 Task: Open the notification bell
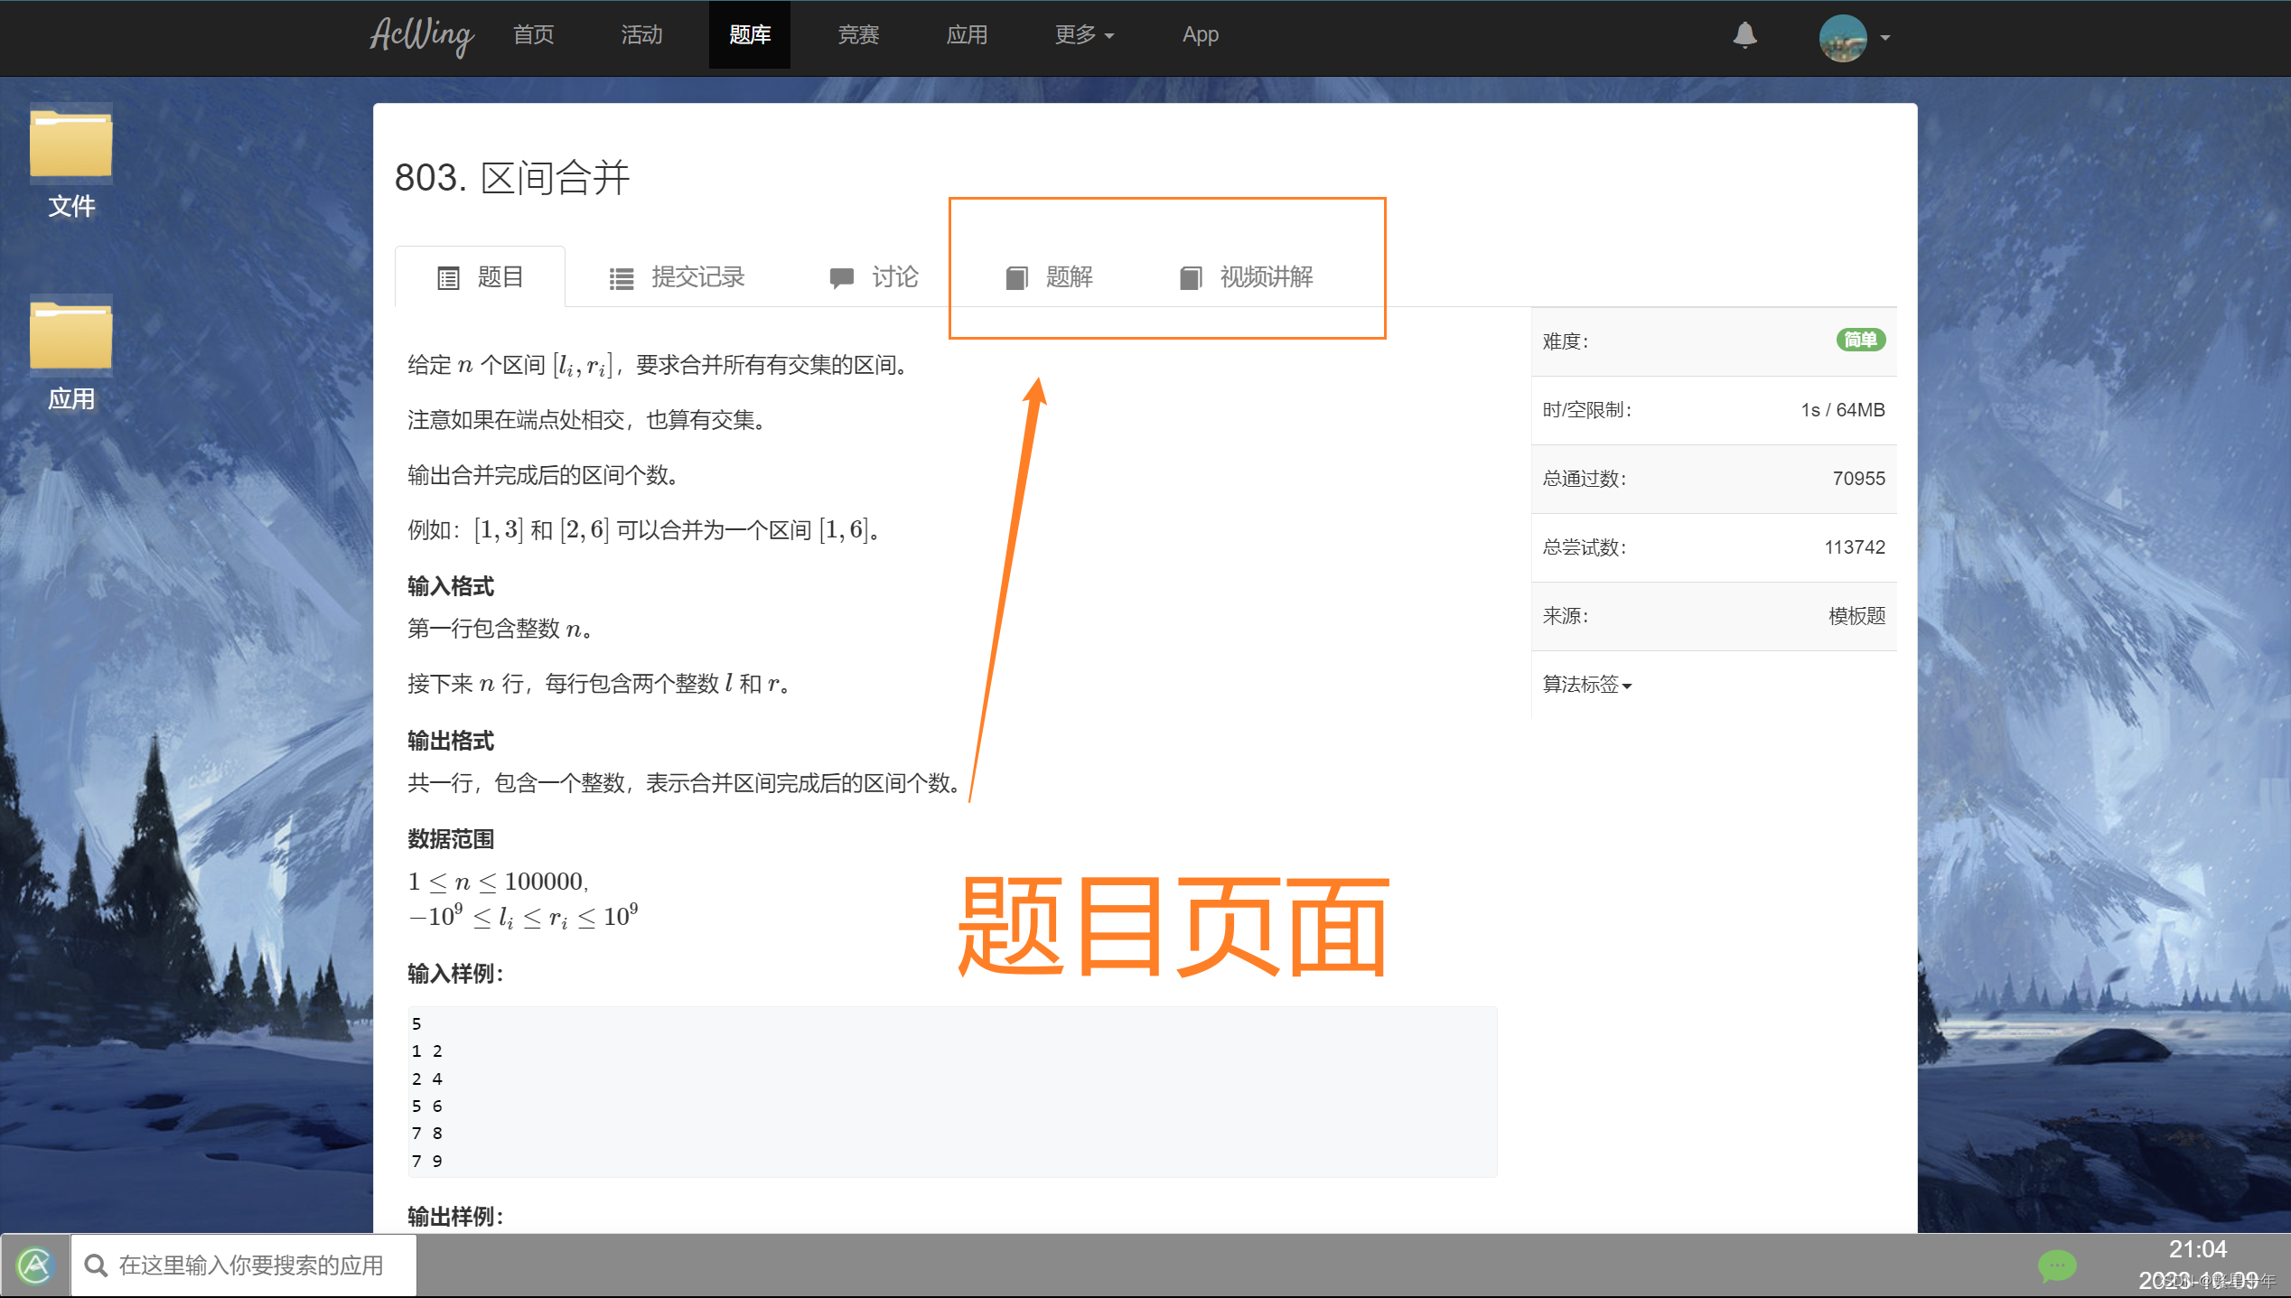pyautogui.click(x=1744, y=35)
